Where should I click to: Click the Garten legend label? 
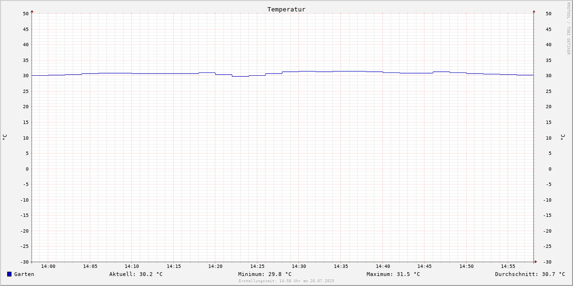24,274
